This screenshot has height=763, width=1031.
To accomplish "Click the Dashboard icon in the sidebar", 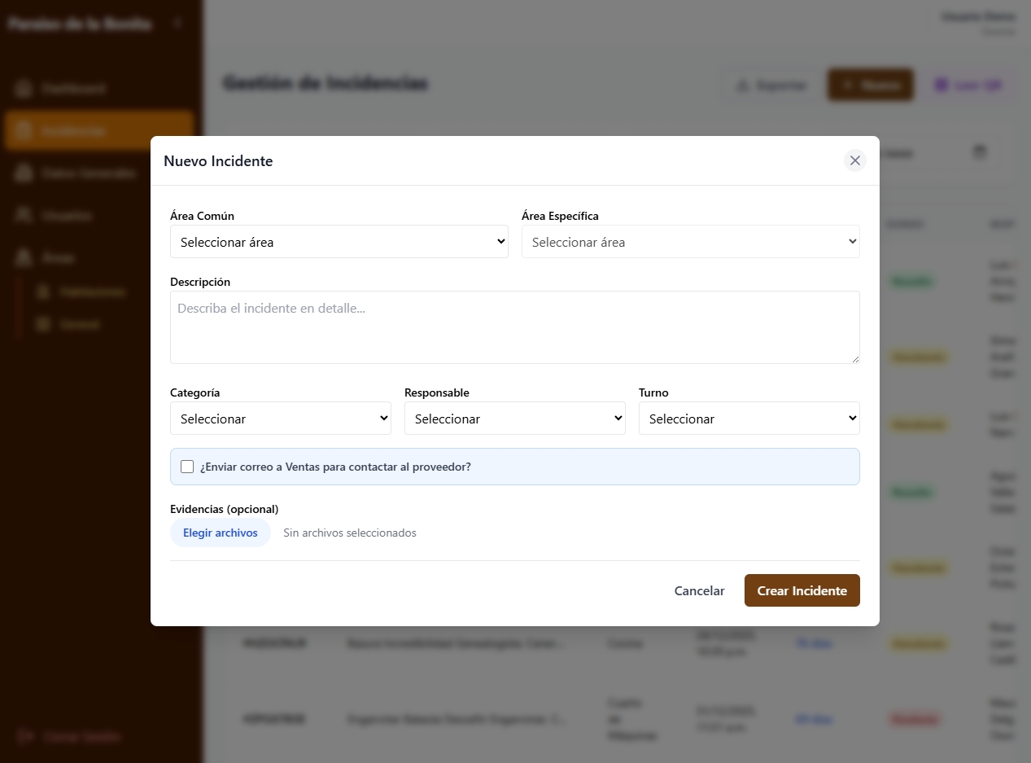I will point(24,88).
